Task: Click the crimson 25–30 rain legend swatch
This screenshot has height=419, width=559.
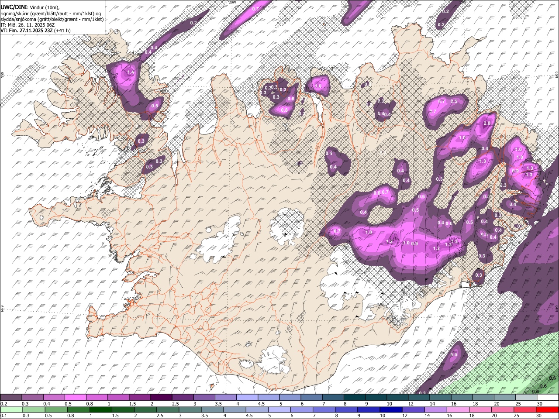Action: click(525, 409)
